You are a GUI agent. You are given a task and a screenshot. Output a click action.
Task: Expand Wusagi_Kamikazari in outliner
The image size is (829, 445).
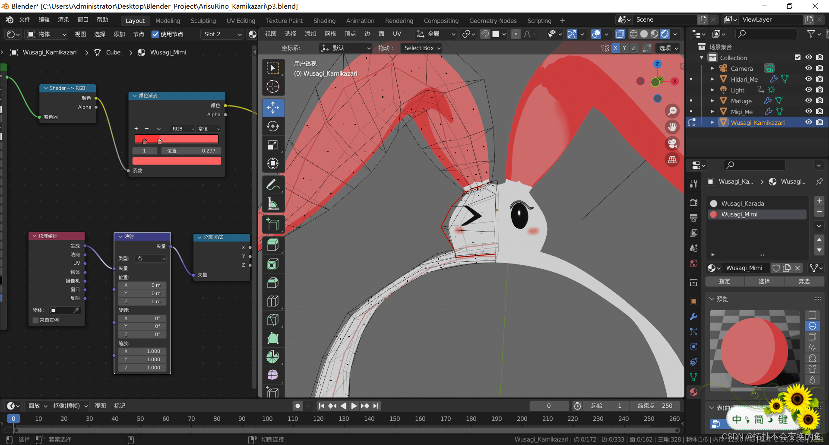[712, 122]
